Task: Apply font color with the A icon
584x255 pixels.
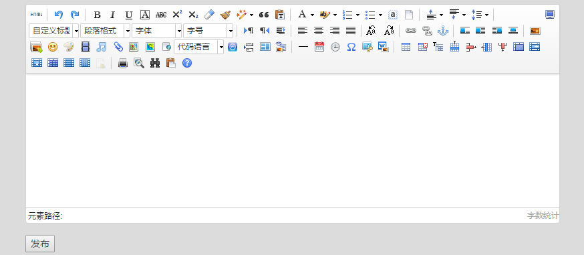Action: click(x=302, y=15)
